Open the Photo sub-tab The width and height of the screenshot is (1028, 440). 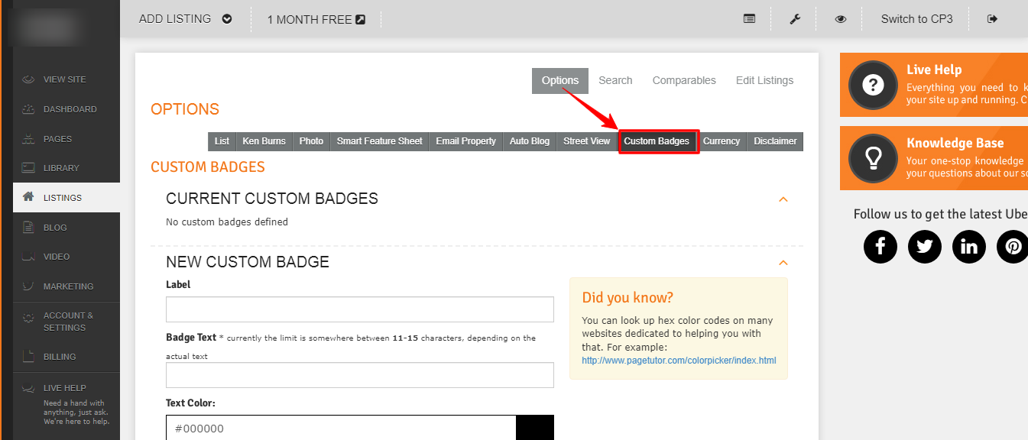click(x=311, y=141)
